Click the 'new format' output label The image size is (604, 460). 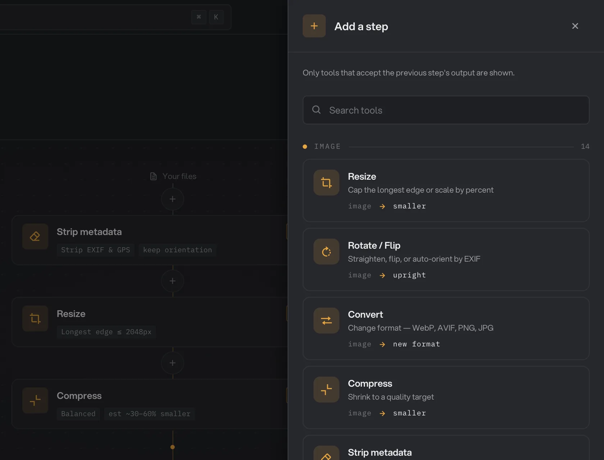coord(416,344)
